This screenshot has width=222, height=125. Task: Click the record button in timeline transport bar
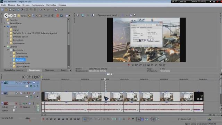click(43, 119)
